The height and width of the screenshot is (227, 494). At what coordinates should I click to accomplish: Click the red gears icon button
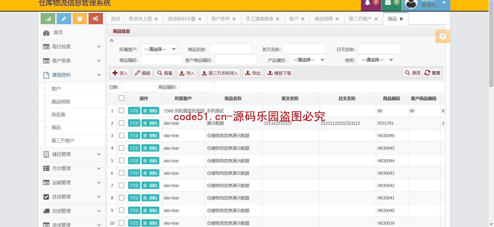click(96, 19)
